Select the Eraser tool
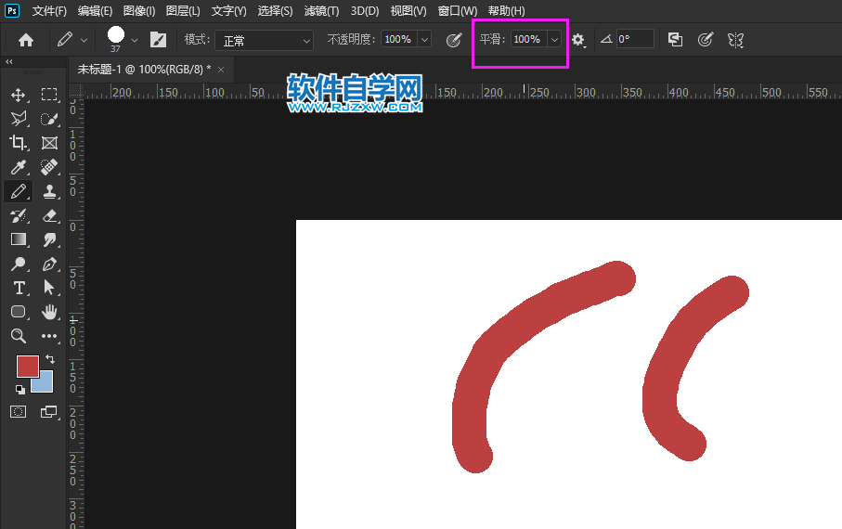The height and width of the screenshot is (529, 842). 49,215
